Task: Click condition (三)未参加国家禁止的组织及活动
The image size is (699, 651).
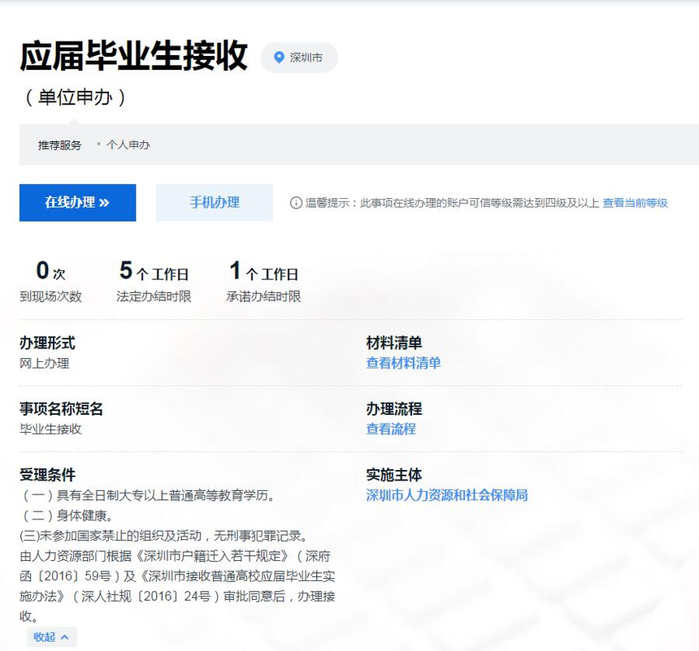Action: coord(164,536)
